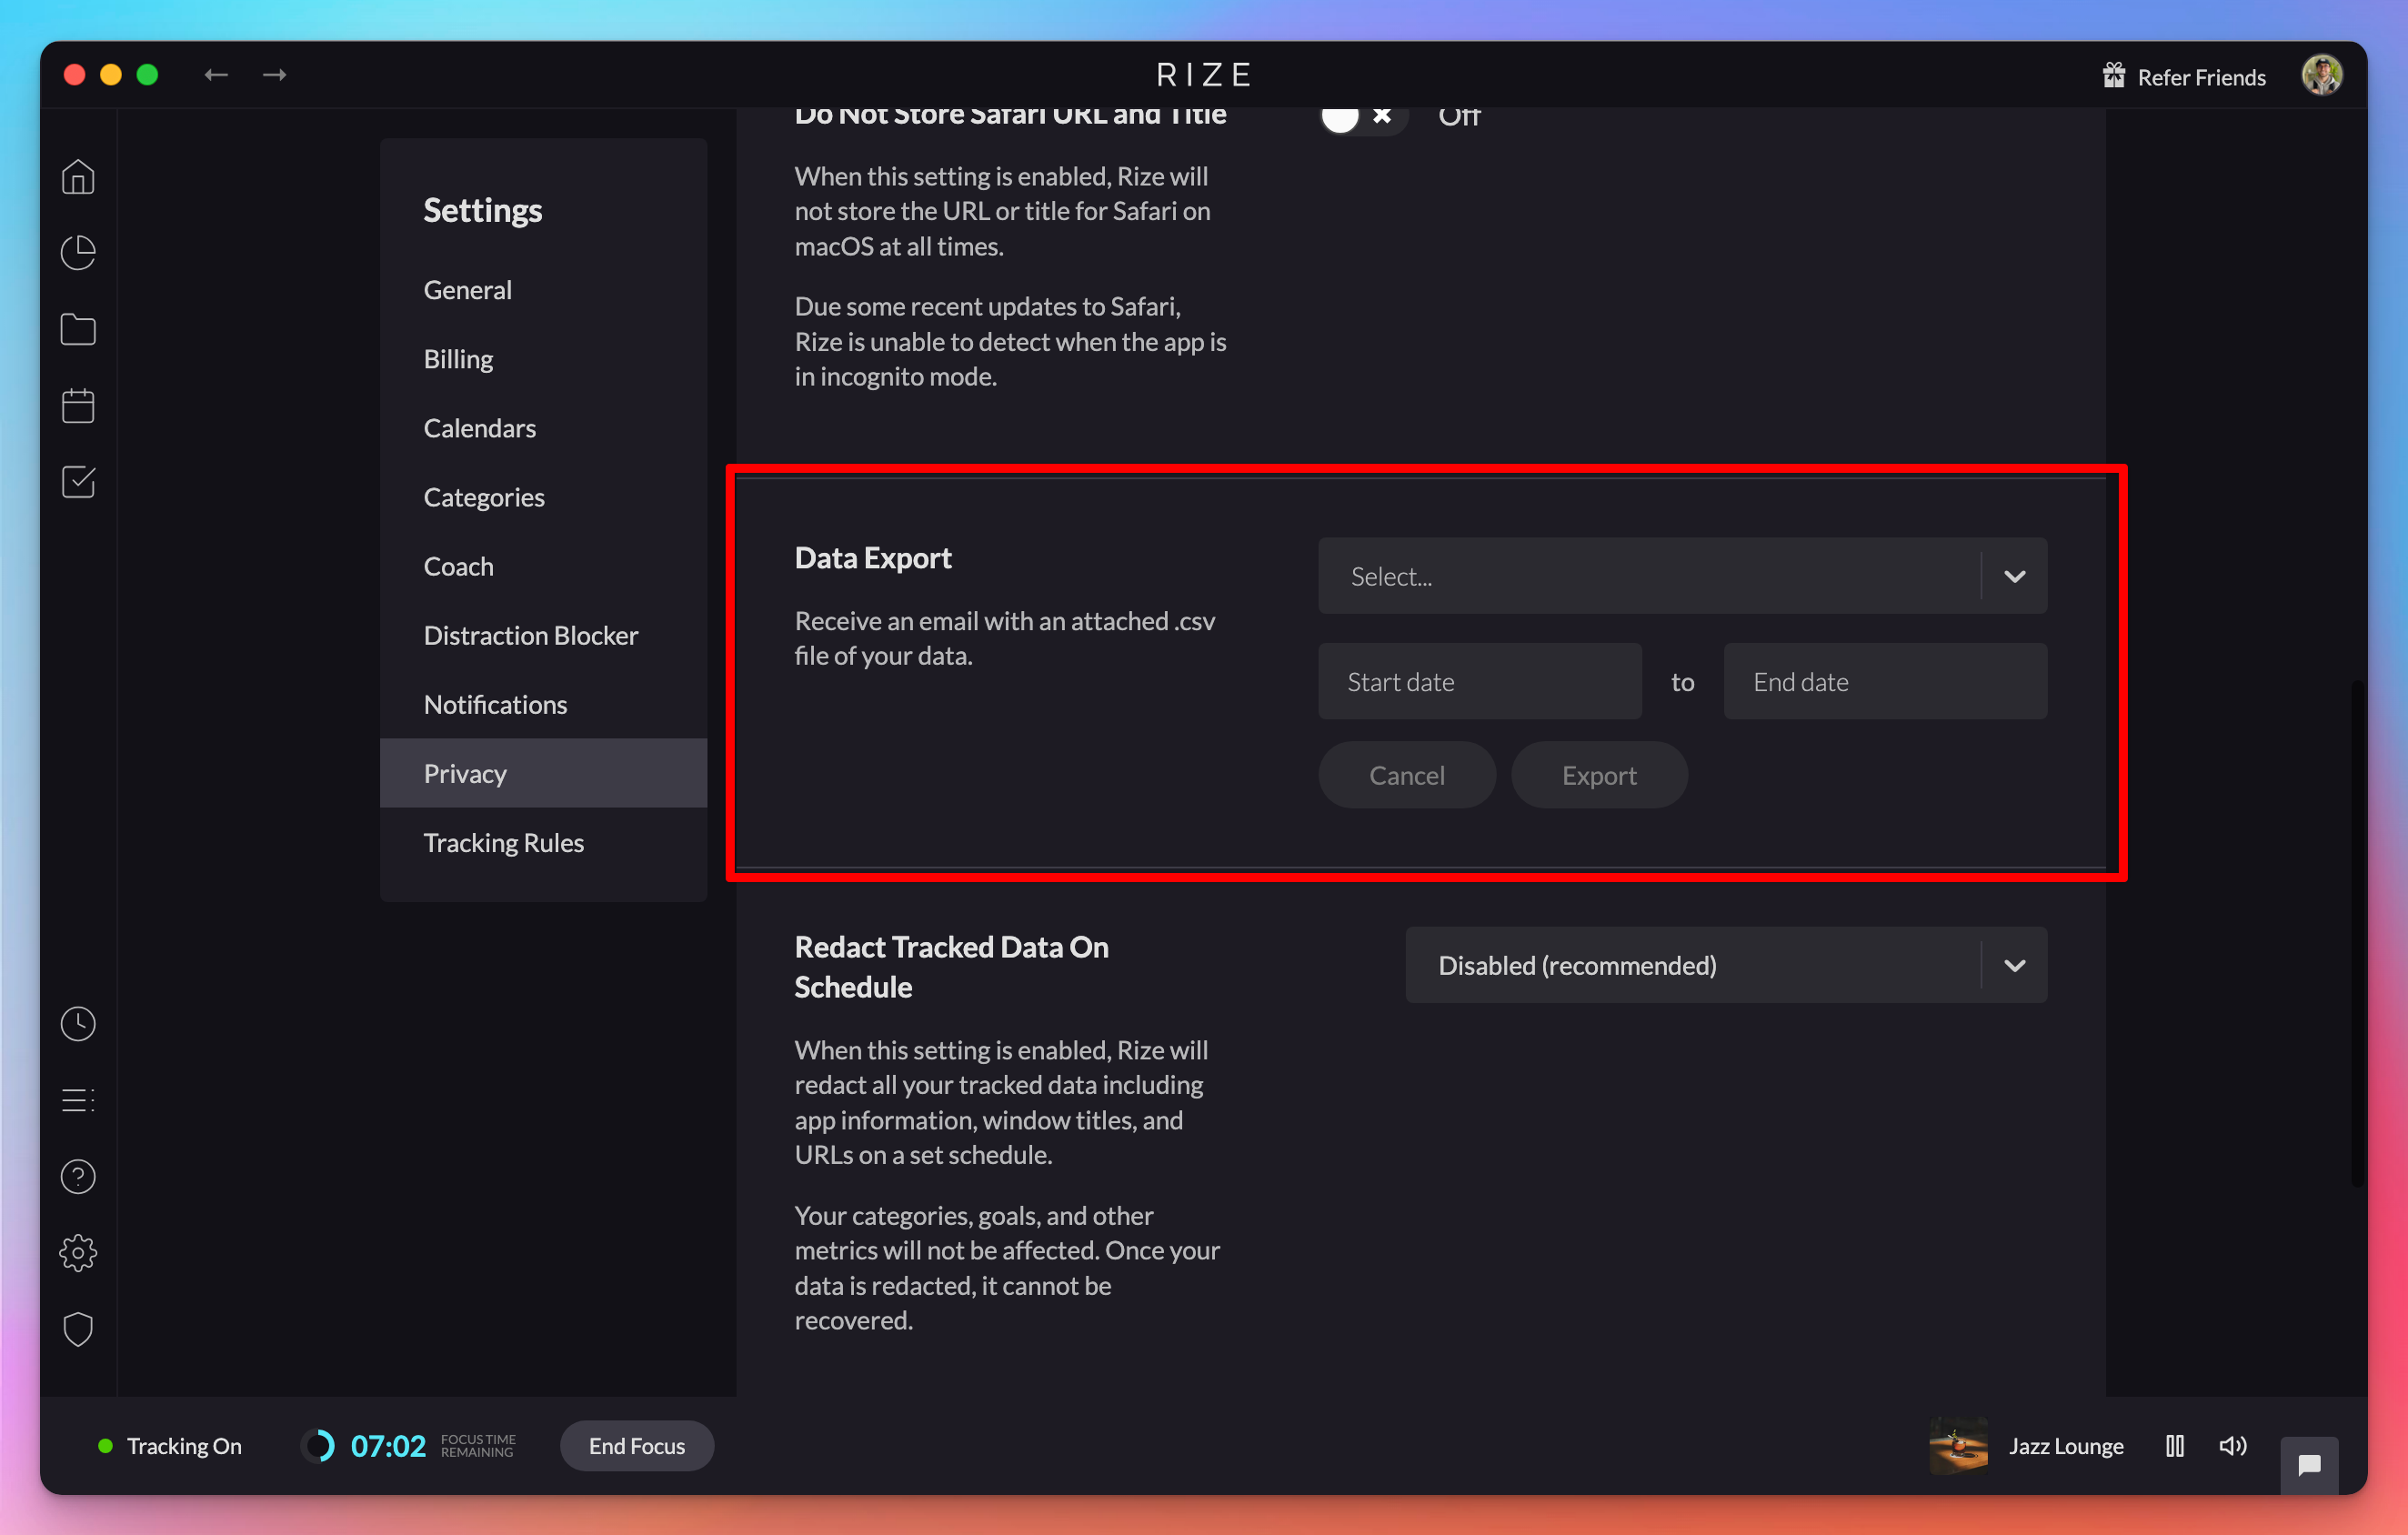Click the Jazz Lounge album thumbnail

tap(1958, 1446)
